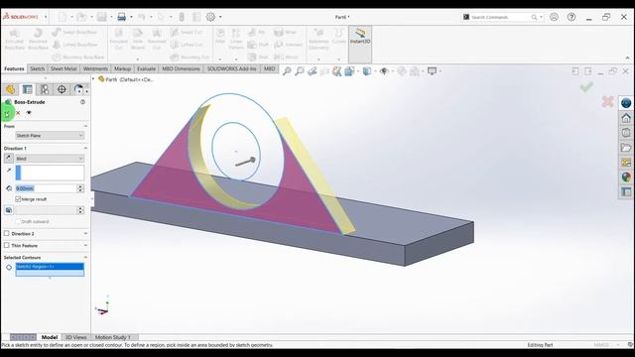Expand the Direction 2 section chevron
Viewport: 635px width, 357px height.
(85, 234)
